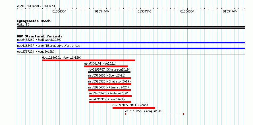This screenshot has height=125, width=253.
Task: Click the red nsv3403095 variant bar
Action: click(x=110, y=96)
